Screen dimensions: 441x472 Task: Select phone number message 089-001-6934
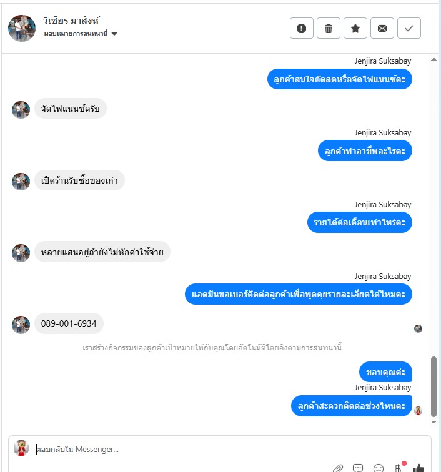pyautogui.click(x=69, y=323)
